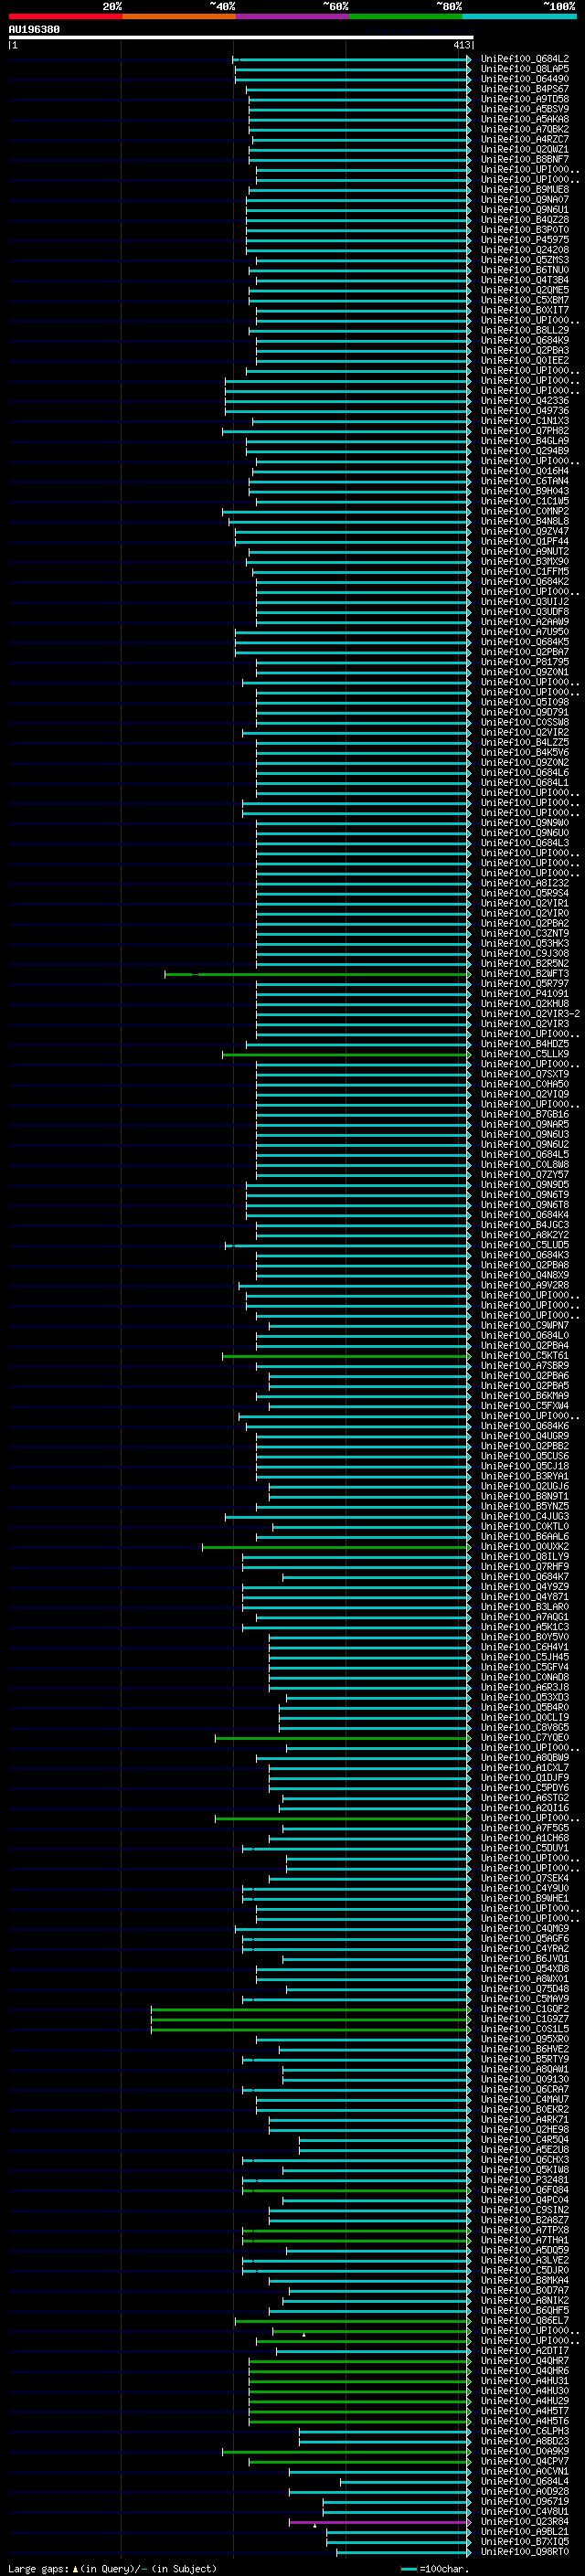The height and width of the screenshot is (2576, 585).
Task: Select hit label UniRef100_Q684K4
Action: [x=524, y=1214]
